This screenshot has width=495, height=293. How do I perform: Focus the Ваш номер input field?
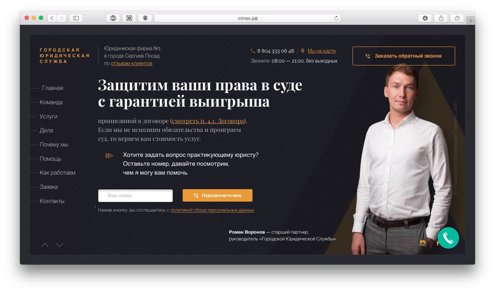[x=135, y=196]
